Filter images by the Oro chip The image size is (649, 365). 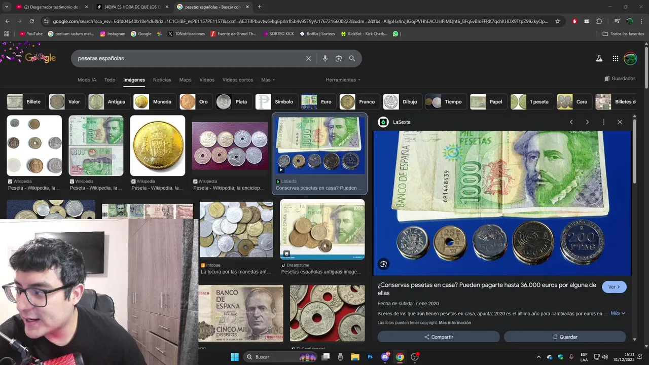click(195, 102)
